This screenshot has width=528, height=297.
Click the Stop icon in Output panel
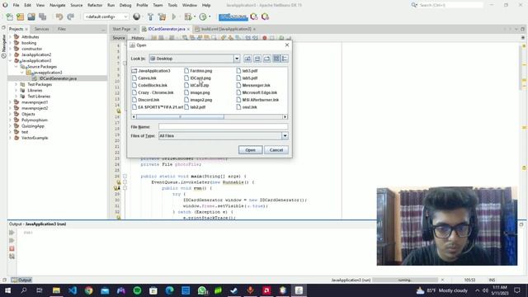[x=12, y=248]
